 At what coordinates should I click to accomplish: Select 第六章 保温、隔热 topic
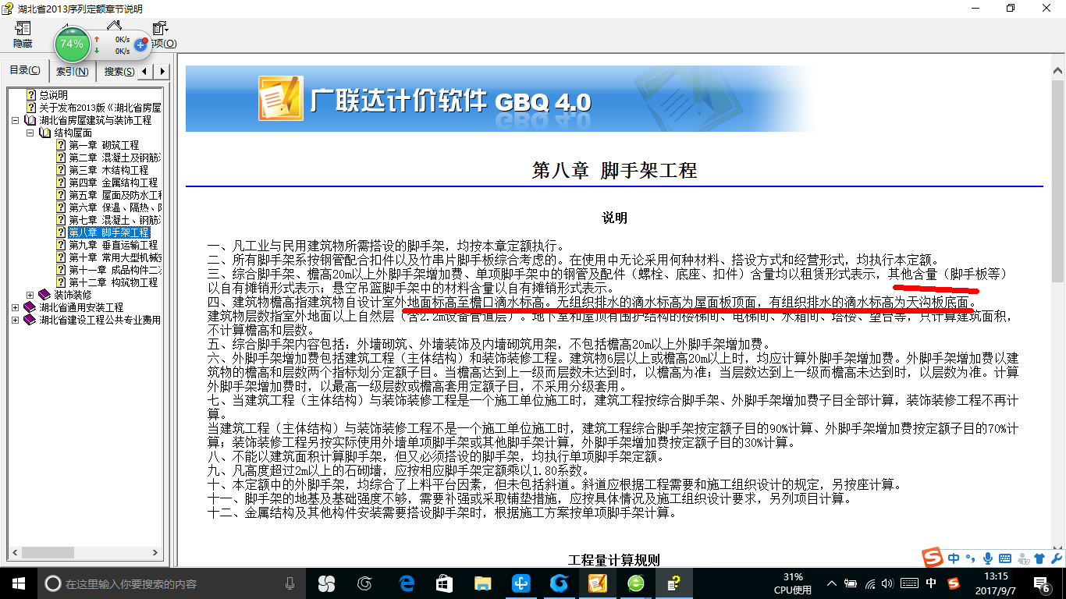[x=115, y=207]
